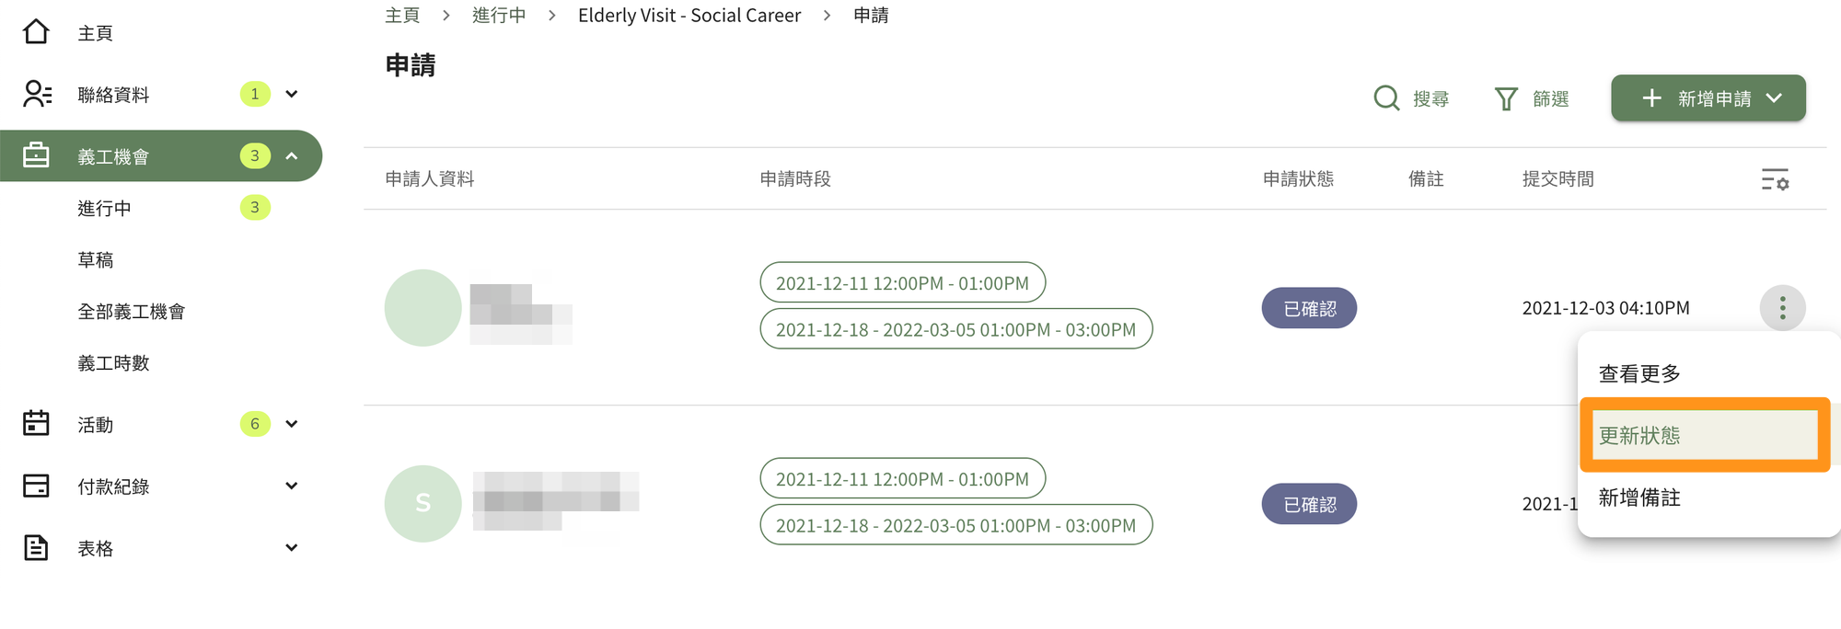Expand the 聯絡資料 chevron

(x=292, y=94)
